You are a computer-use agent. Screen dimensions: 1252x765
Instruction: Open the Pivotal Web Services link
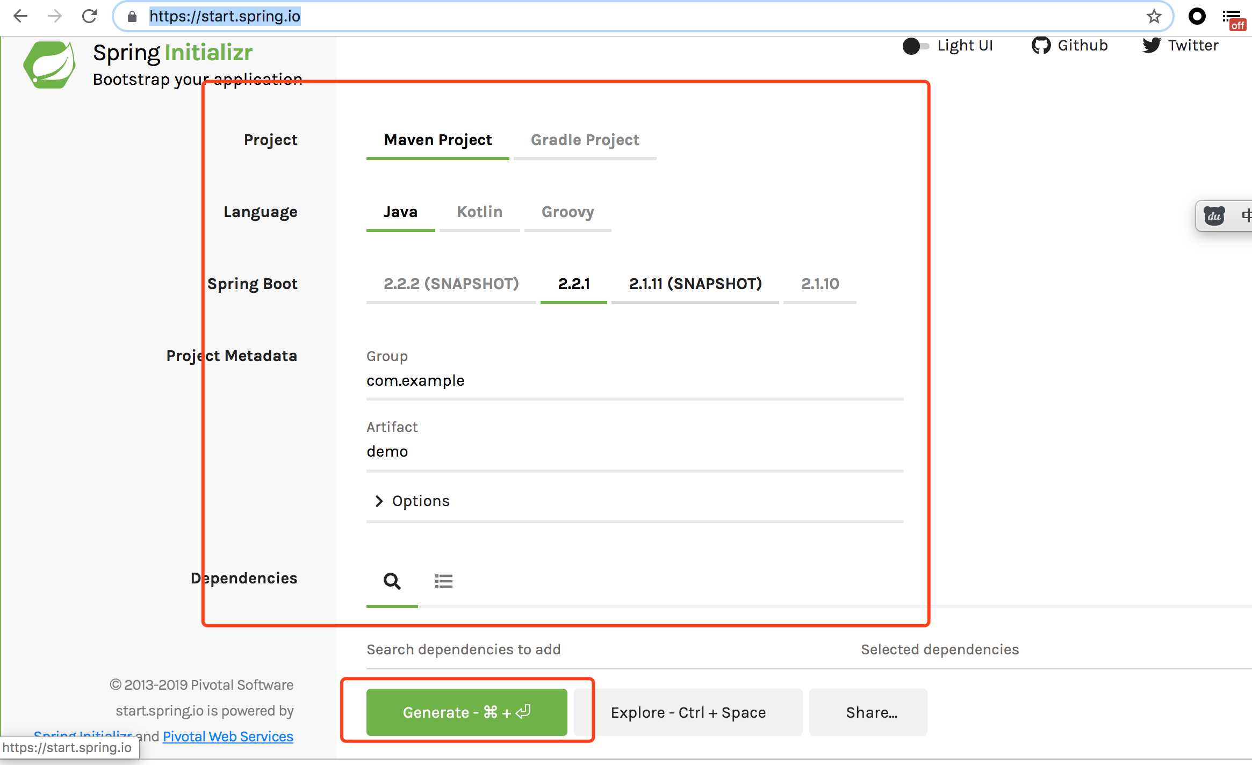228,737
